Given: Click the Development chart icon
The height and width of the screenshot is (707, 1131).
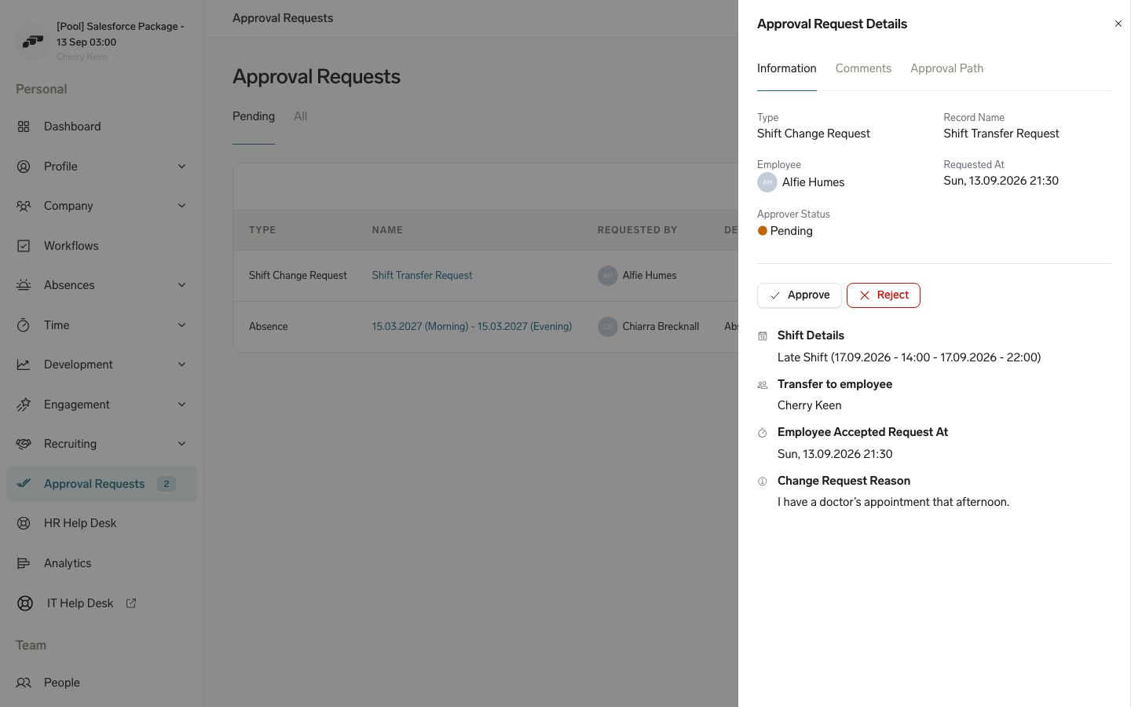Looking at the screenshot, I should [24, 364].
